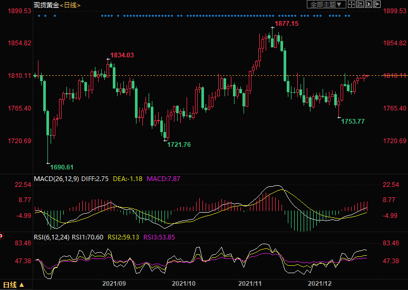This screenshot has height=290, width=408.
Task: Click the 2021/11 date on time axis
Action: [252, 283]
